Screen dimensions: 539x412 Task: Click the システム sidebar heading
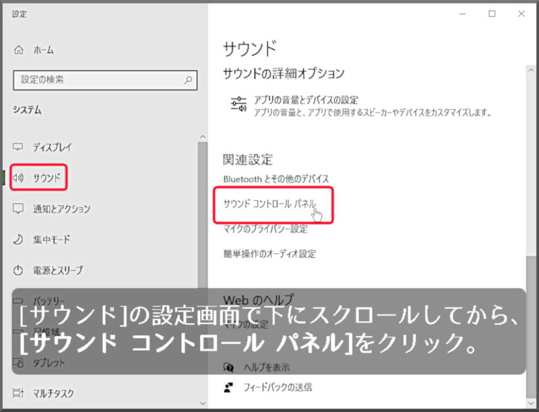pos(27,110)
